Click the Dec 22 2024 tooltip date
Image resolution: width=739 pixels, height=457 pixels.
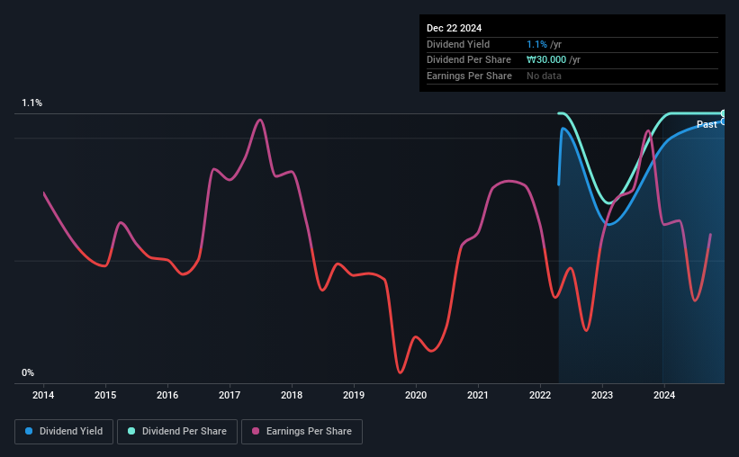454,28
